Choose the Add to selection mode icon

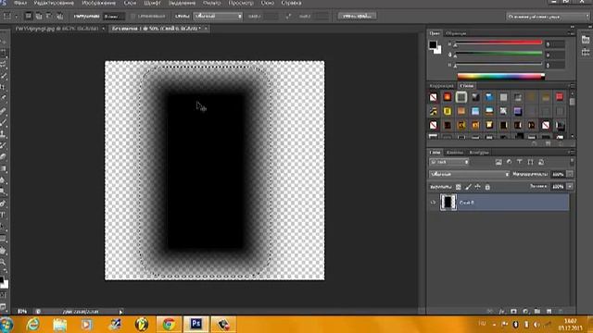[39, 17]
